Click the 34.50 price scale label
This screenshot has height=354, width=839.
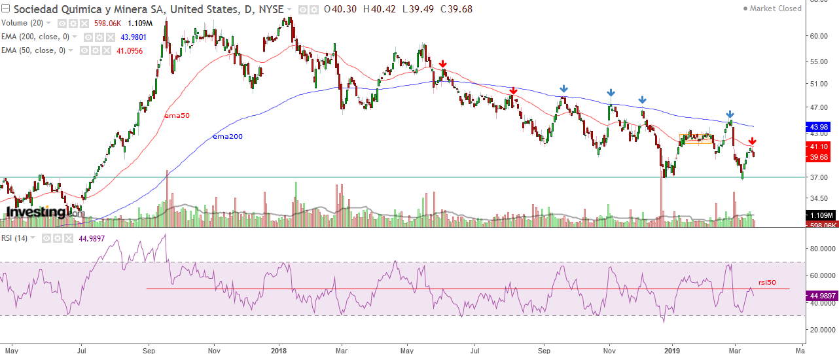(x=819, y=198)
